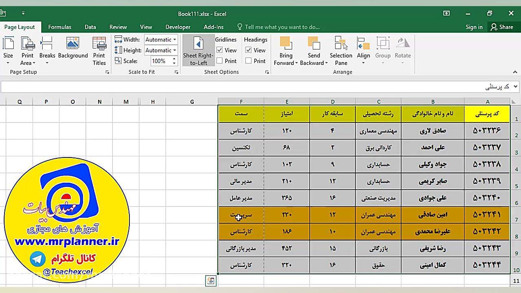Enable Headings Print checkbox

pyautogui.click(x=249, y=61)
